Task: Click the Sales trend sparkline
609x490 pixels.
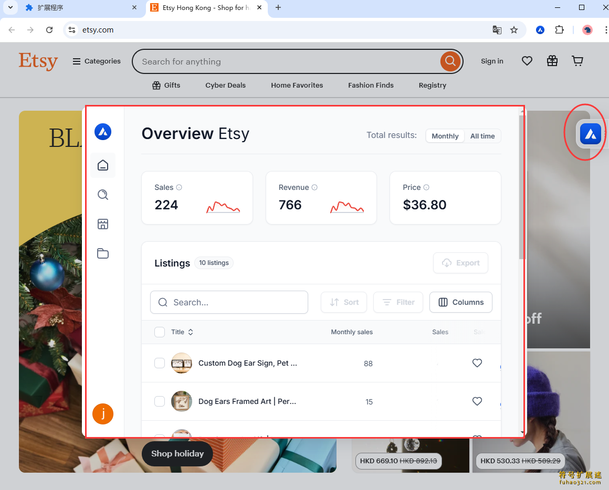Action: [x=223, y=207]
